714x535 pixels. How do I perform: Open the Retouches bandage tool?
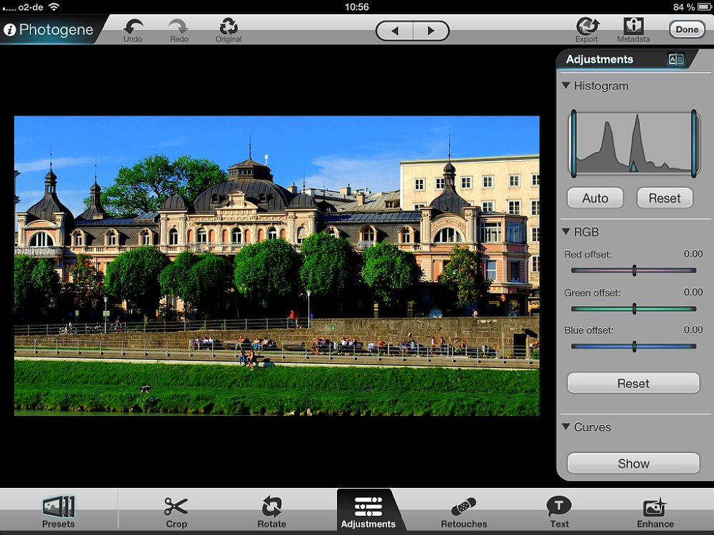pyautogui.click(x=463, y=507)
